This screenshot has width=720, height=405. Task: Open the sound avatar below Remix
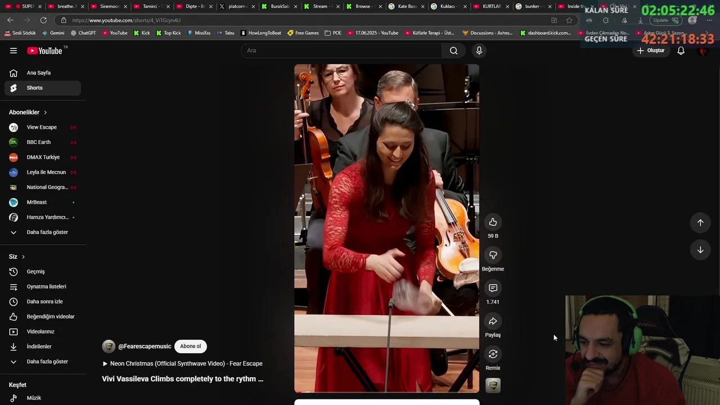[x=493, y=385]
